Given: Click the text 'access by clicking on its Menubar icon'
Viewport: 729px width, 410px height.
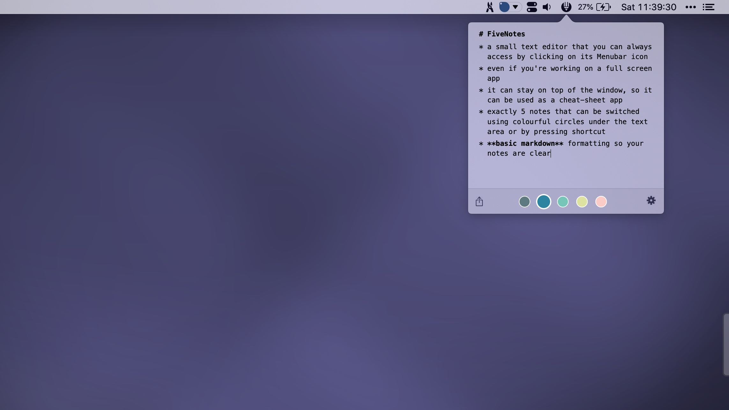Looking at the screenshot, I should tap(567, 56).
